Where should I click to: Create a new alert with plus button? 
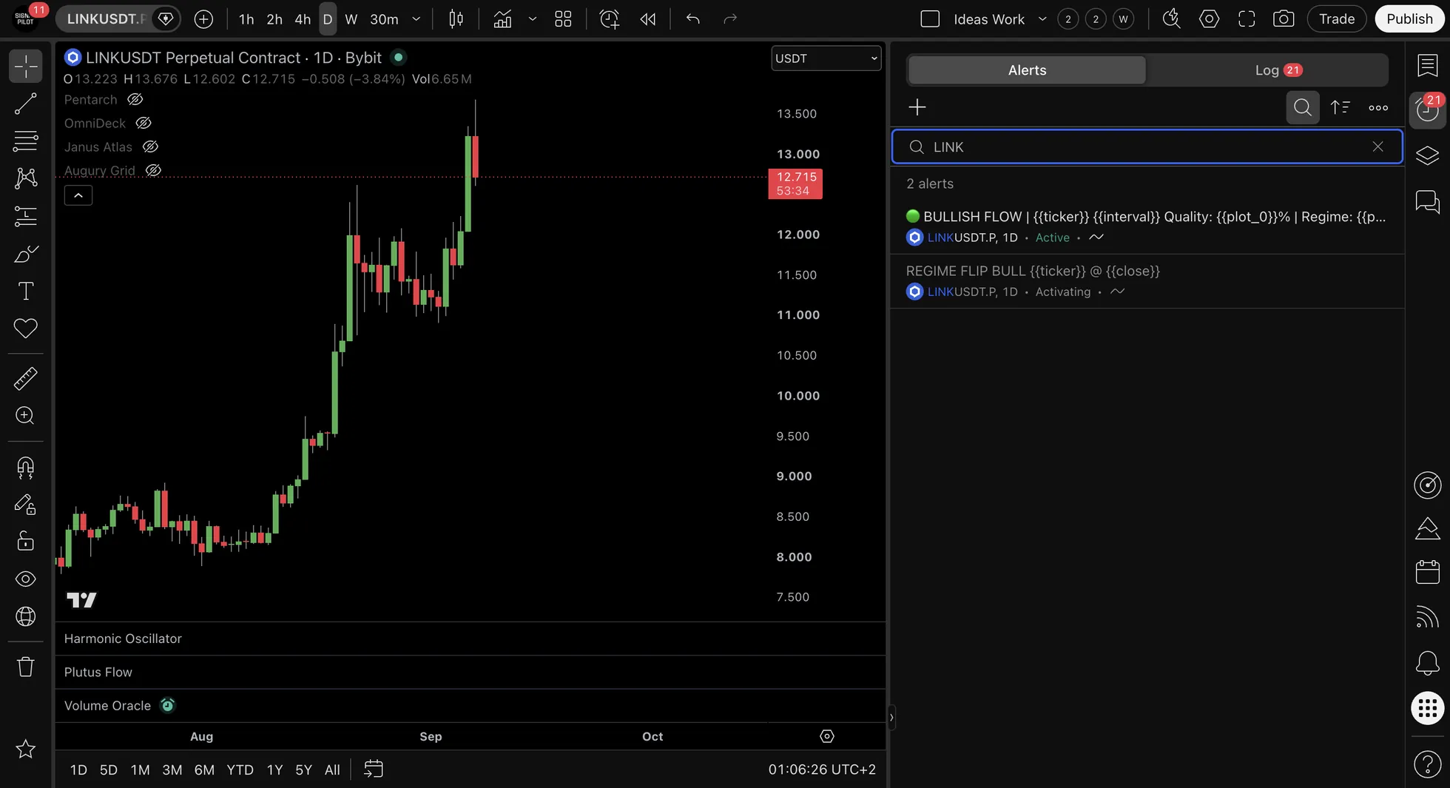pos(917,107)
